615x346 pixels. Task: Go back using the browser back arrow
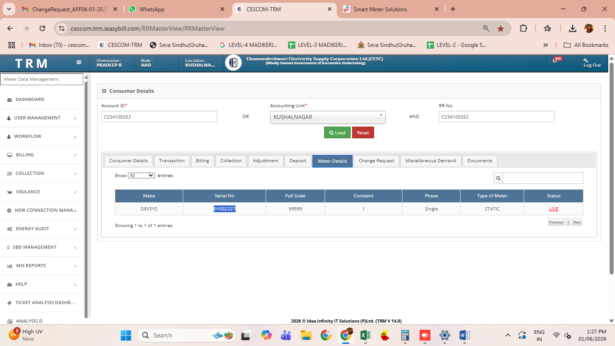pos(10,28)
